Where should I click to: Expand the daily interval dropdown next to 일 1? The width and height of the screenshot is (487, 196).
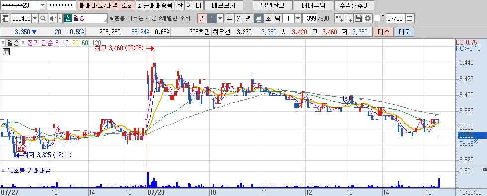(x=220, y=19)
